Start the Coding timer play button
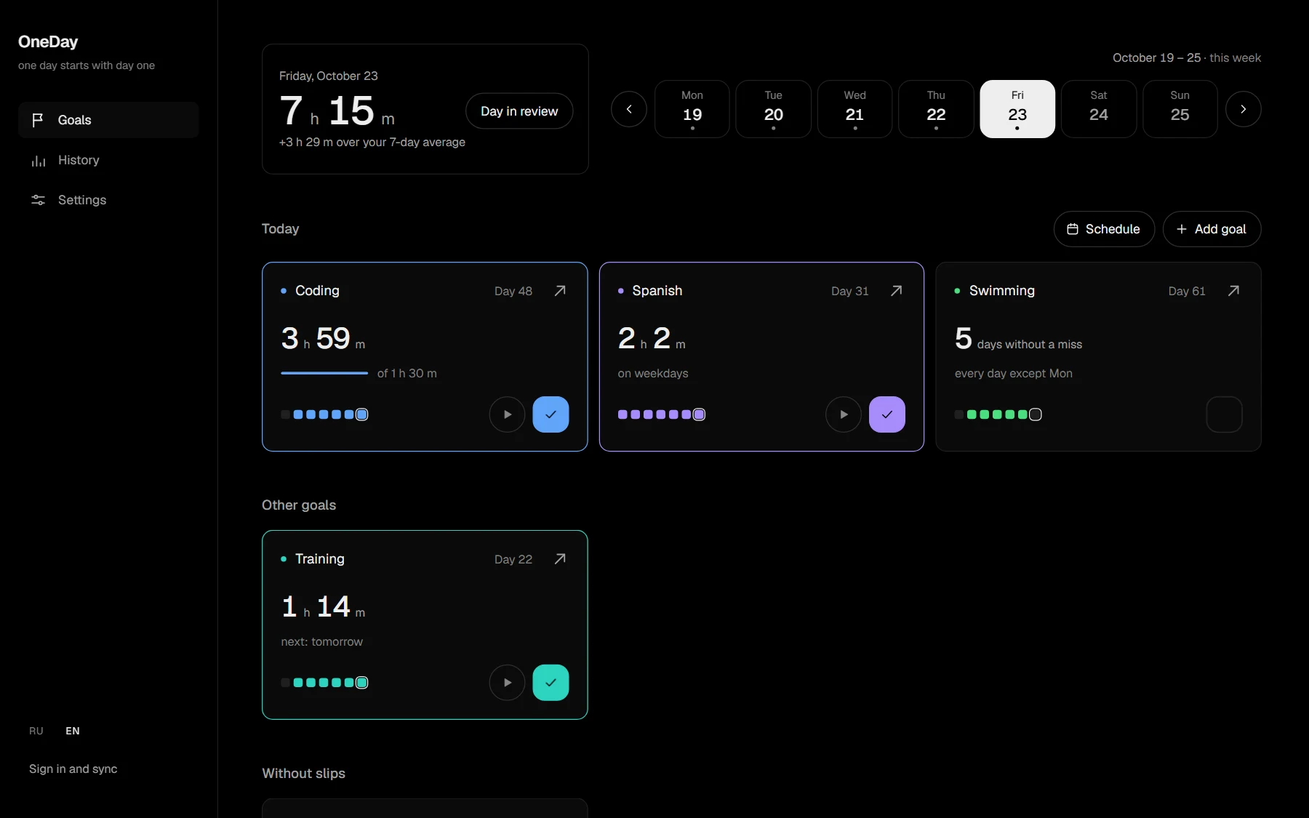The height and width of the screenshot is (818, 1309). coord(507,414)
